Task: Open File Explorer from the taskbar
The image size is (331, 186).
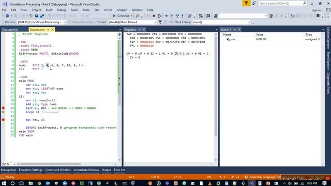Action: (31, 183)
